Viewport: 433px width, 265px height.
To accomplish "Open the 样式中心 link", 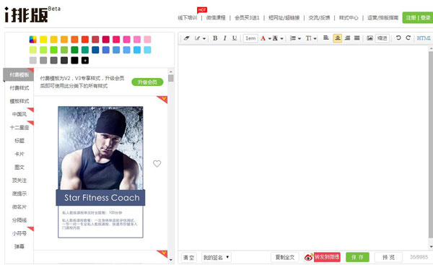I will (x=349, y=17).
